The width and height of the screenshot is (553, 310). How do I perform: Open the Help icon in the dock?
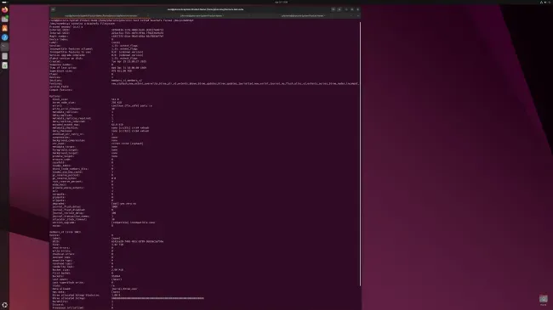[4, 37]
